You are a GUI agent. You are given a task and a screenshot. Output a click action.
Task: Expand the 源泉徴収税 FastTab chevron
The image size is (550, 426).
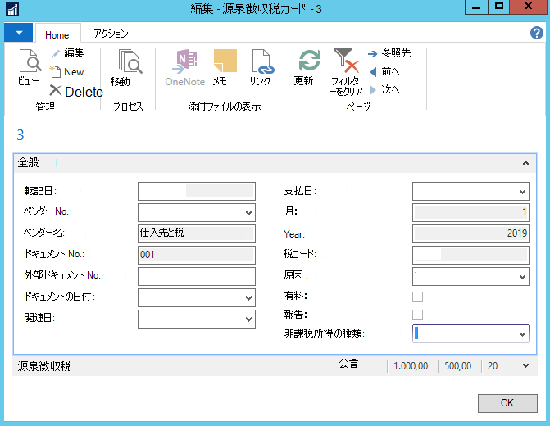[x=525, y=365]
